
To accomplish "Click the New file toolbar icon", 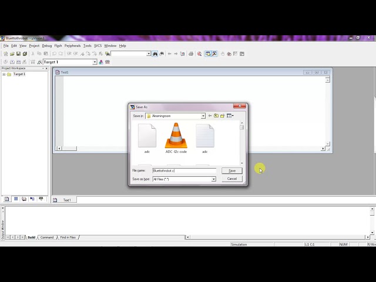I will click(x=6, y=54).
